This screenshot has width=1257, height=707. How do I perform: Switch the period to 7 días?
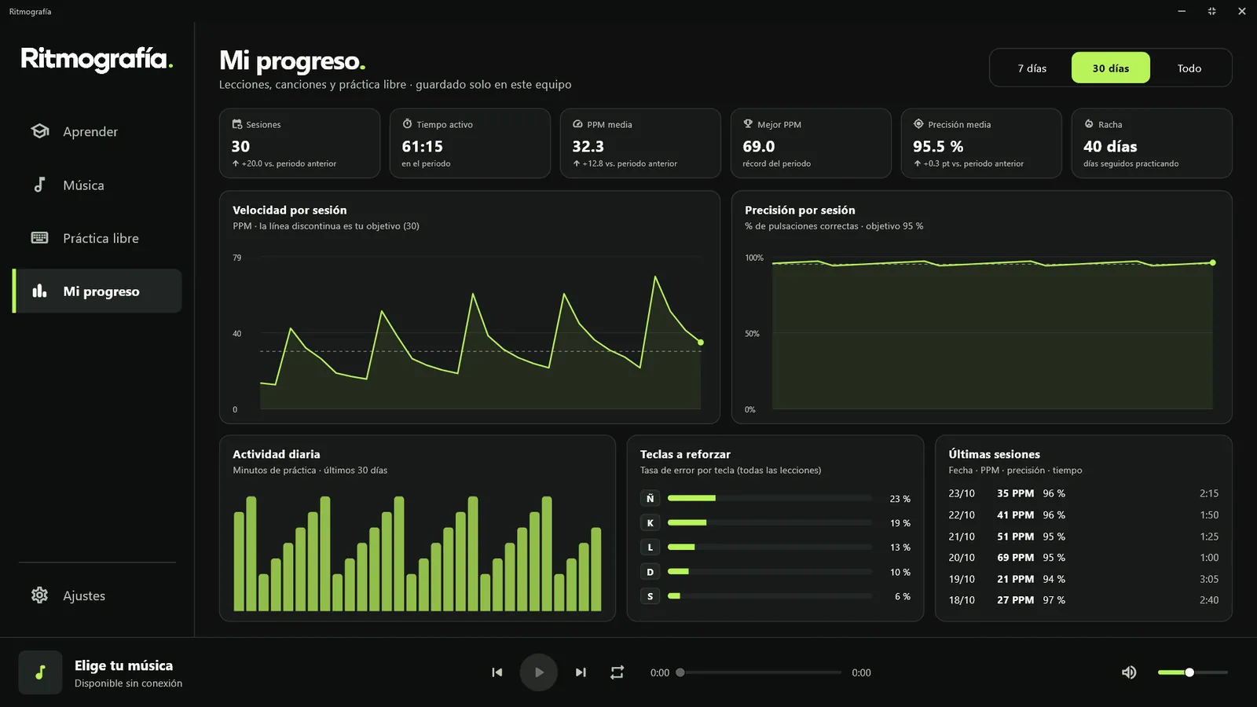pyautogui.click(x=1032, y=68)
